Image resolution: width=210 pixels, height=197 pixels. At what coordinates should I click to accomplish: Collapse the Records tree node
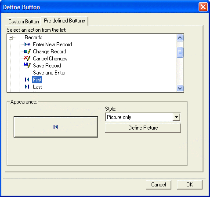11,37
